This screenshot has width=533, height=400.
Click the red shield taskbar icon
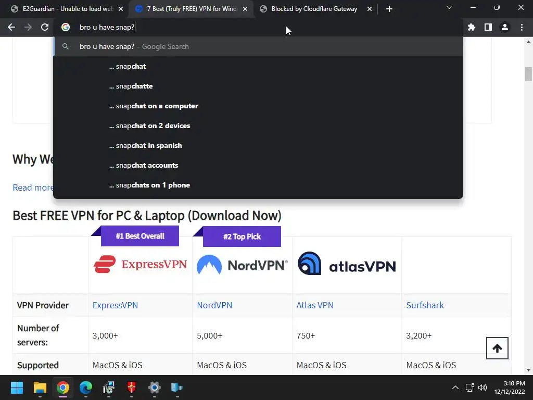click(132, 387)
